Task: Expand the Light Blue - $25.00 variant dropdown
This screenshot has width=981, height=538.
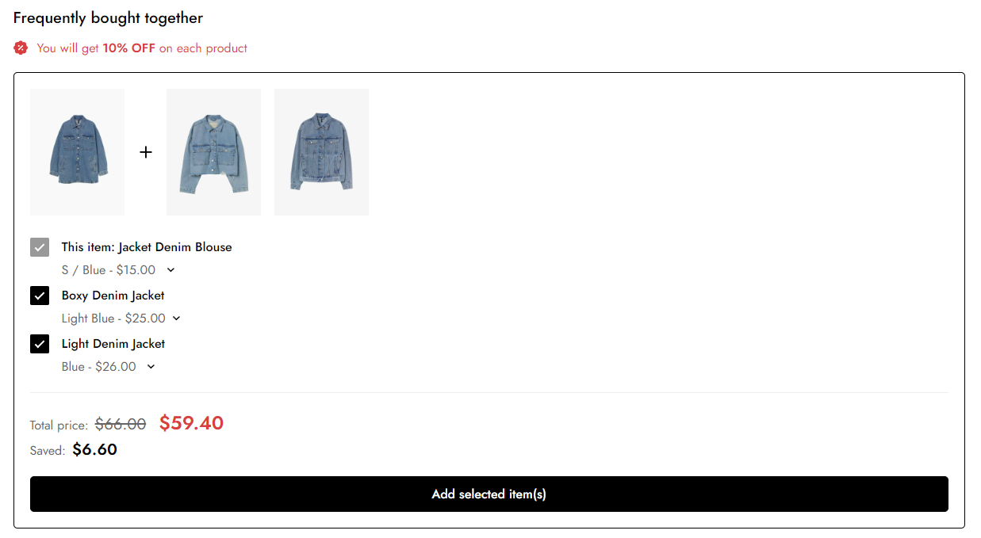Action: 121,319
